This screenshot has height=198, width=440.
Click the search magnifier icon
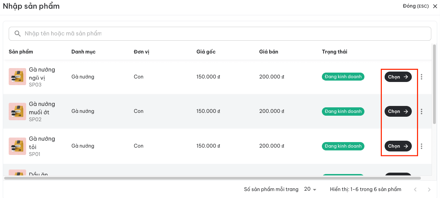pos(17,34)
